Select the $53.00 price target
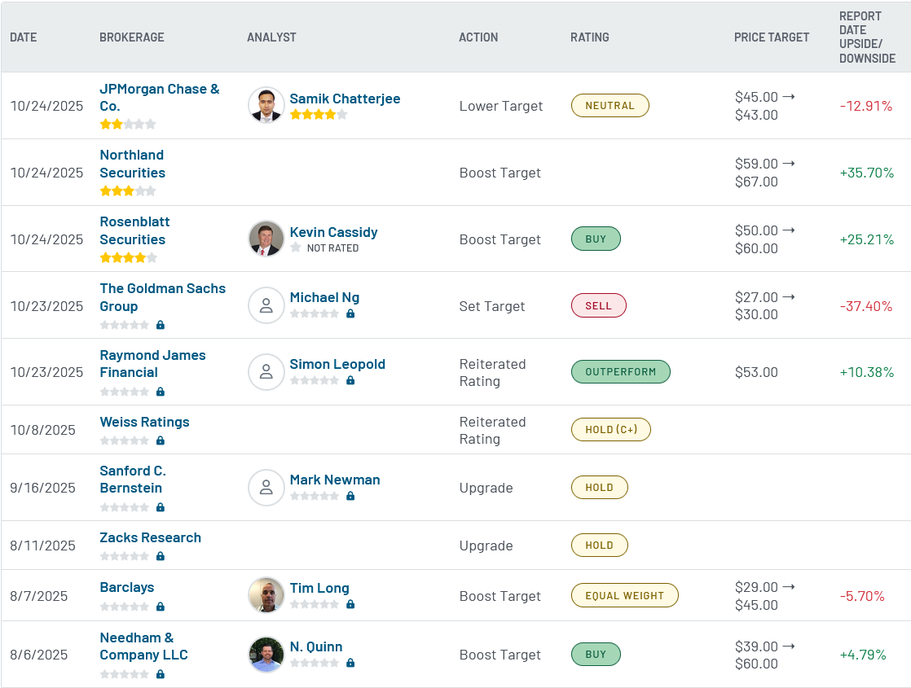This screenshot has width=911, height=688. (x=756, y=372)
